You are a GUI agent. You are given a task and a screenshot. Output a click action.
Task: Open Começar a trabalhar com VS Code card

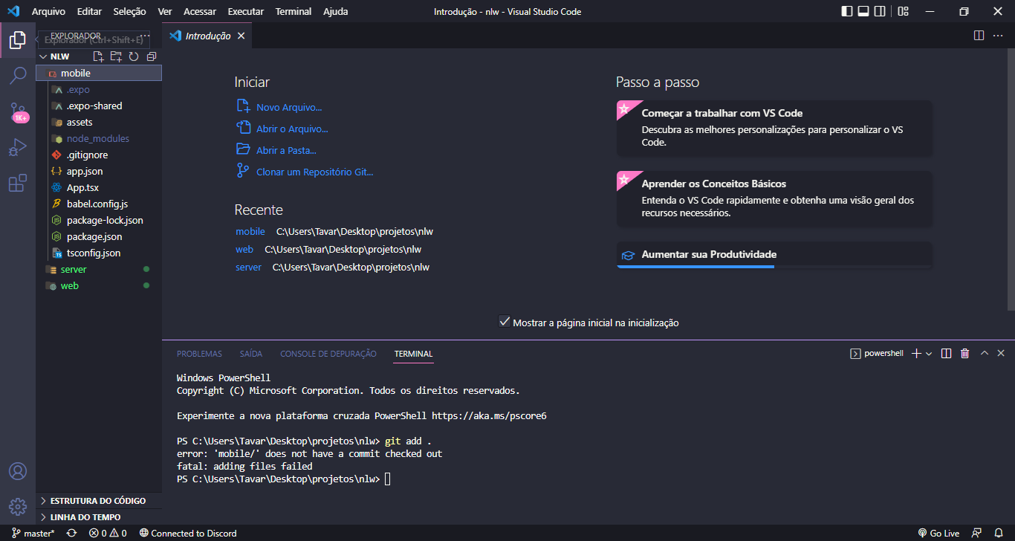click(x=774, y=128)
